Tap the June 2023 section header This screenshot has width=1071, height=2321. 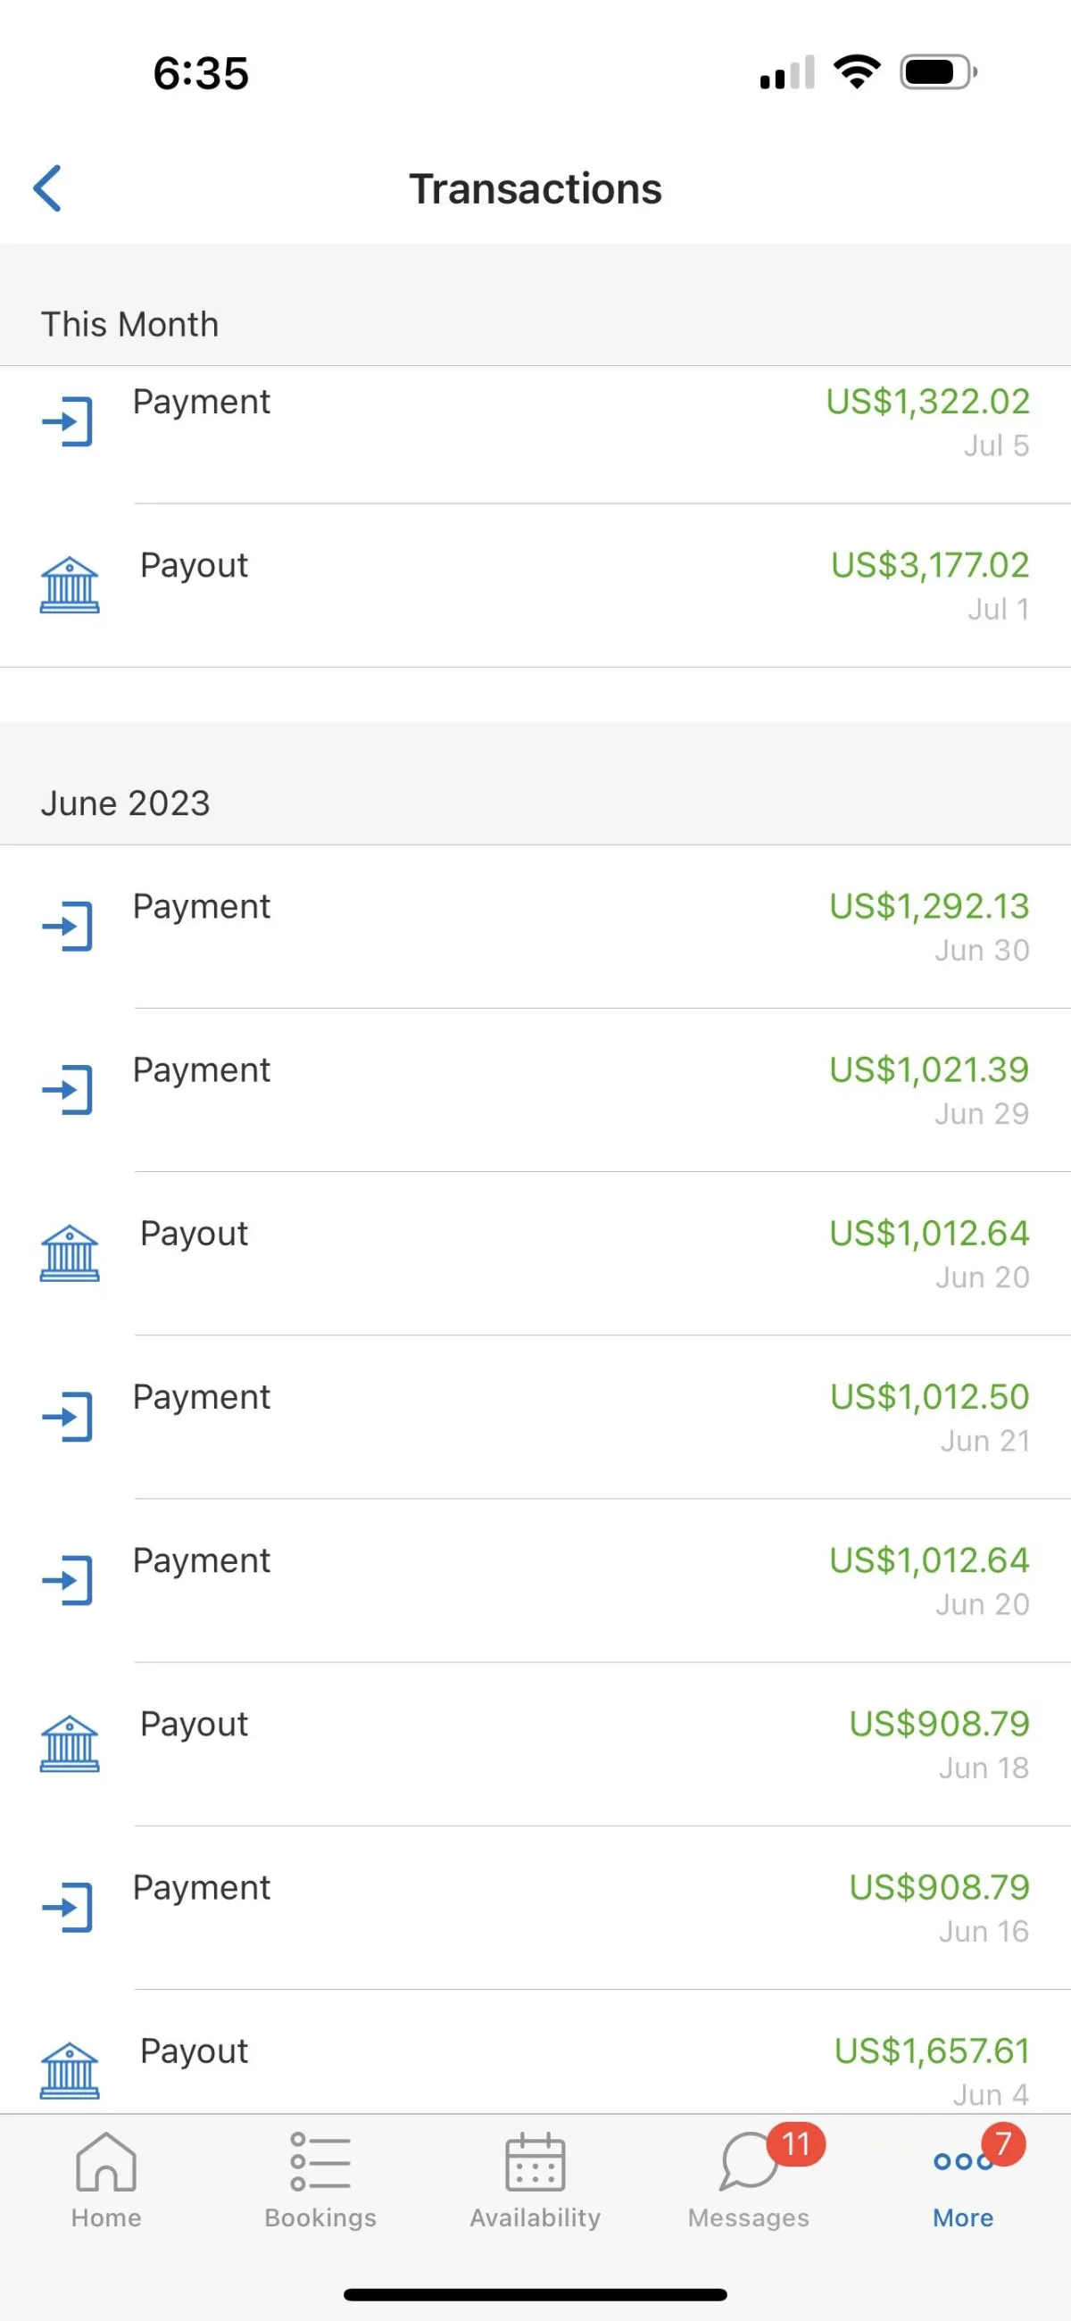click(125, 803)
